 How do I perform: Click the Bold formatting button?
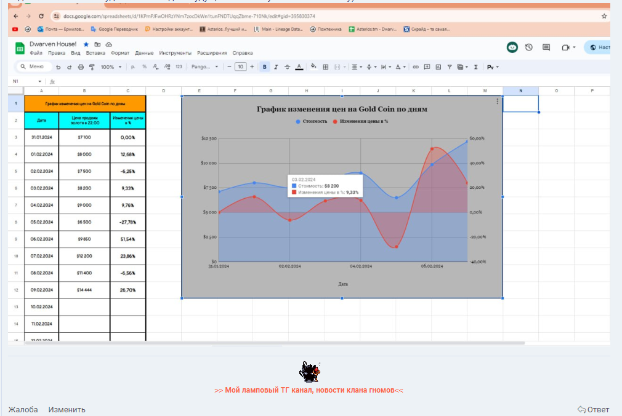point(265,66)
